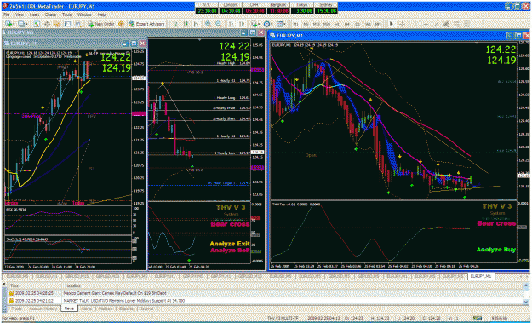
Task: Open the MARKET TALK: USD/TWD news headline
Action: coord(123,301)
